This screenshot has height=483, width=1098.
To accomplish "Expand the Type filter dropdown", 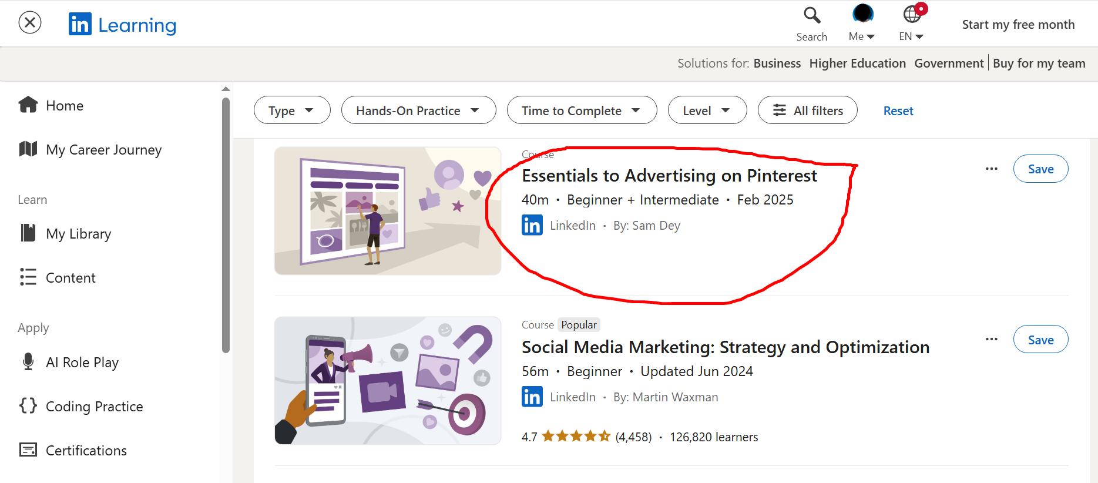I will [x=292, y=110].
